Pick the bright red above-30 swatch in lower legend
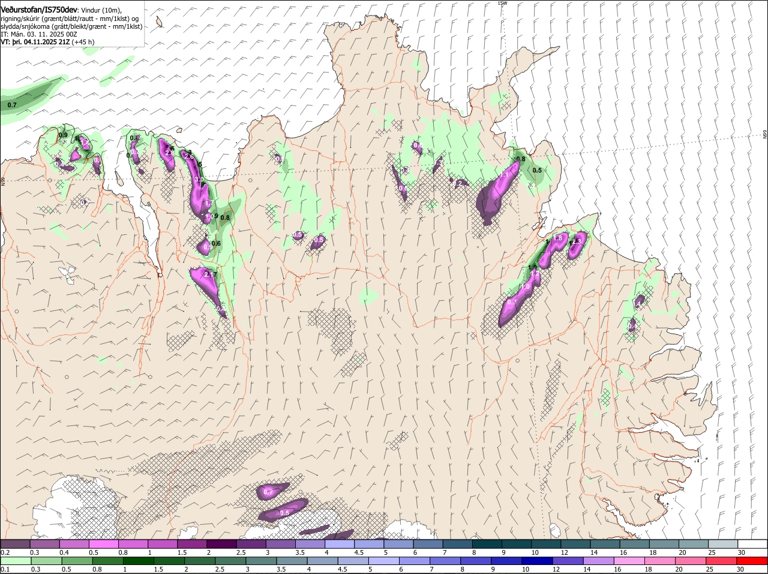768x574 pixels. click(x=752, y=561)
